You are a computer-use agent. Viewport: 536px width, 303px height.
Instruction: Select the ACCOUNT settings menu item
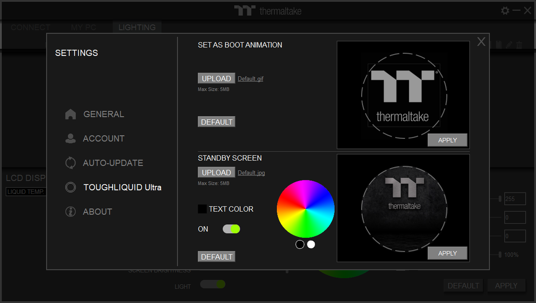pyautogui.click(x=104, y=139)
